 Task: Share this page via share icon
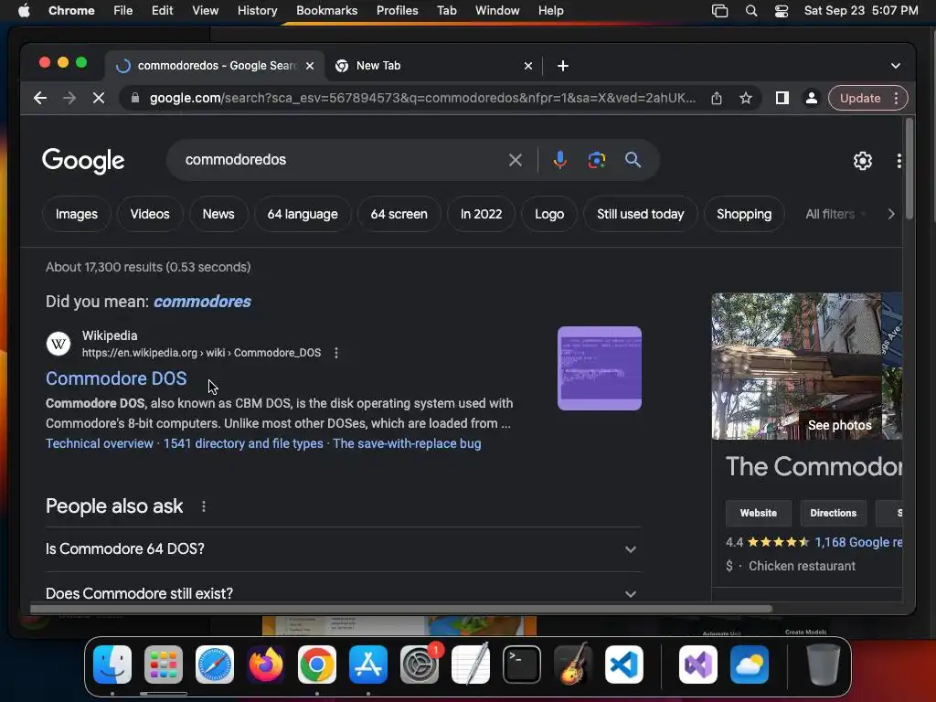tap(717, 98)
